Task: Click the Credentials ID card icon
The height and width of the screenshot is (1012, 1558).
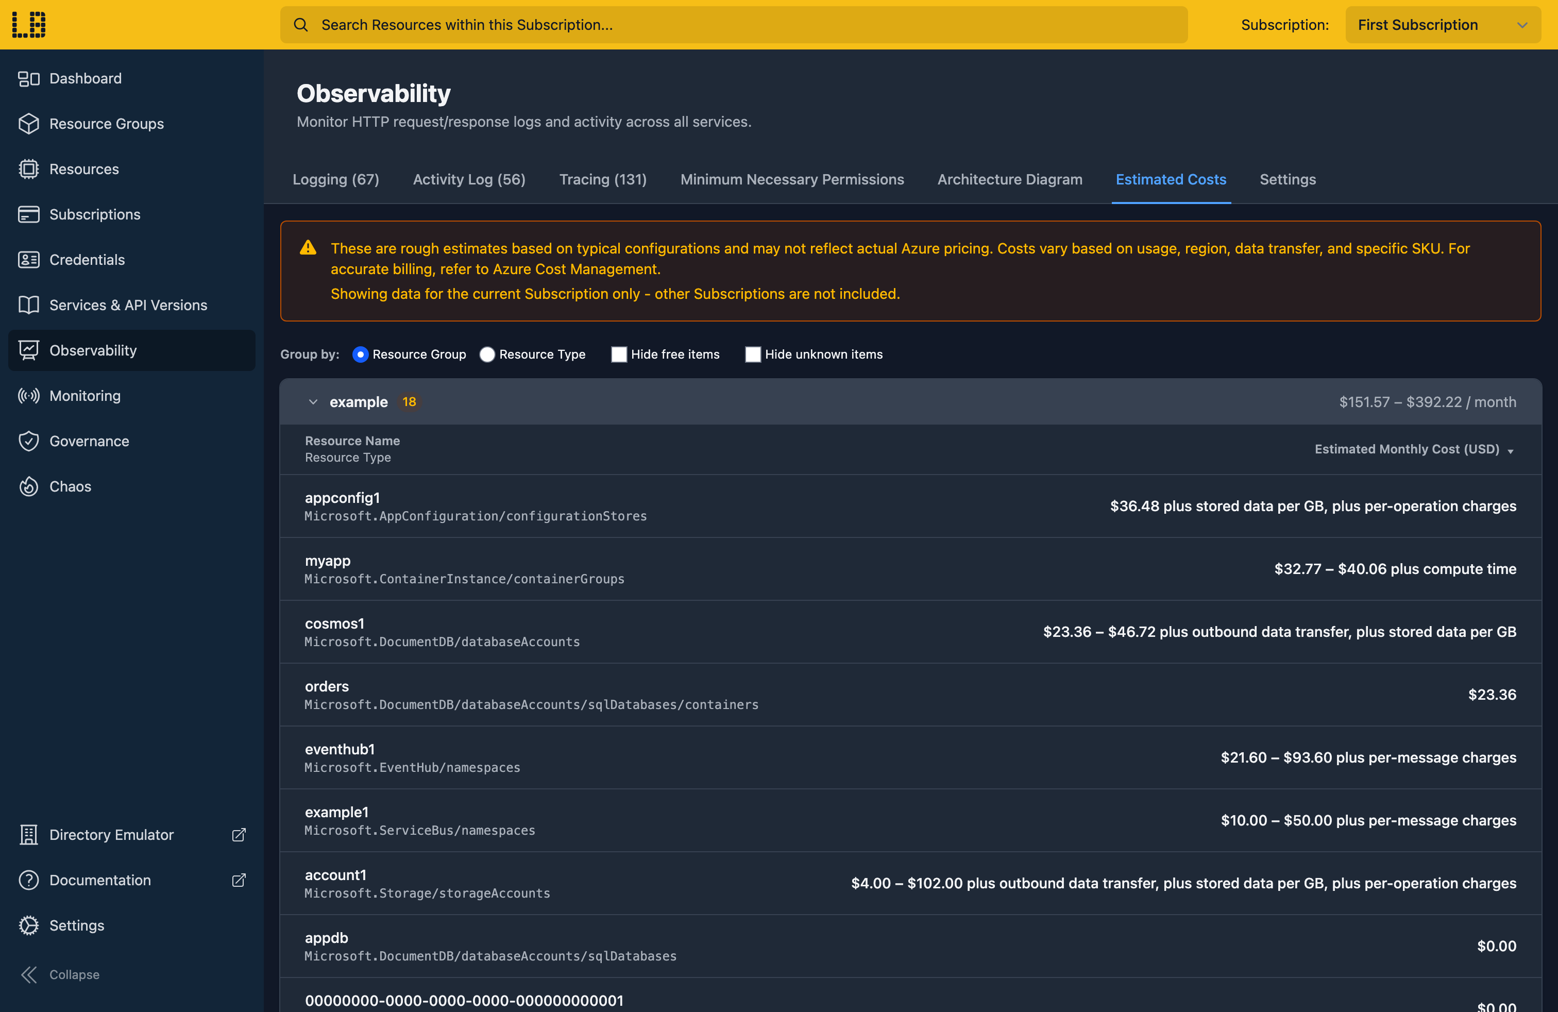Action: [29, 260]
